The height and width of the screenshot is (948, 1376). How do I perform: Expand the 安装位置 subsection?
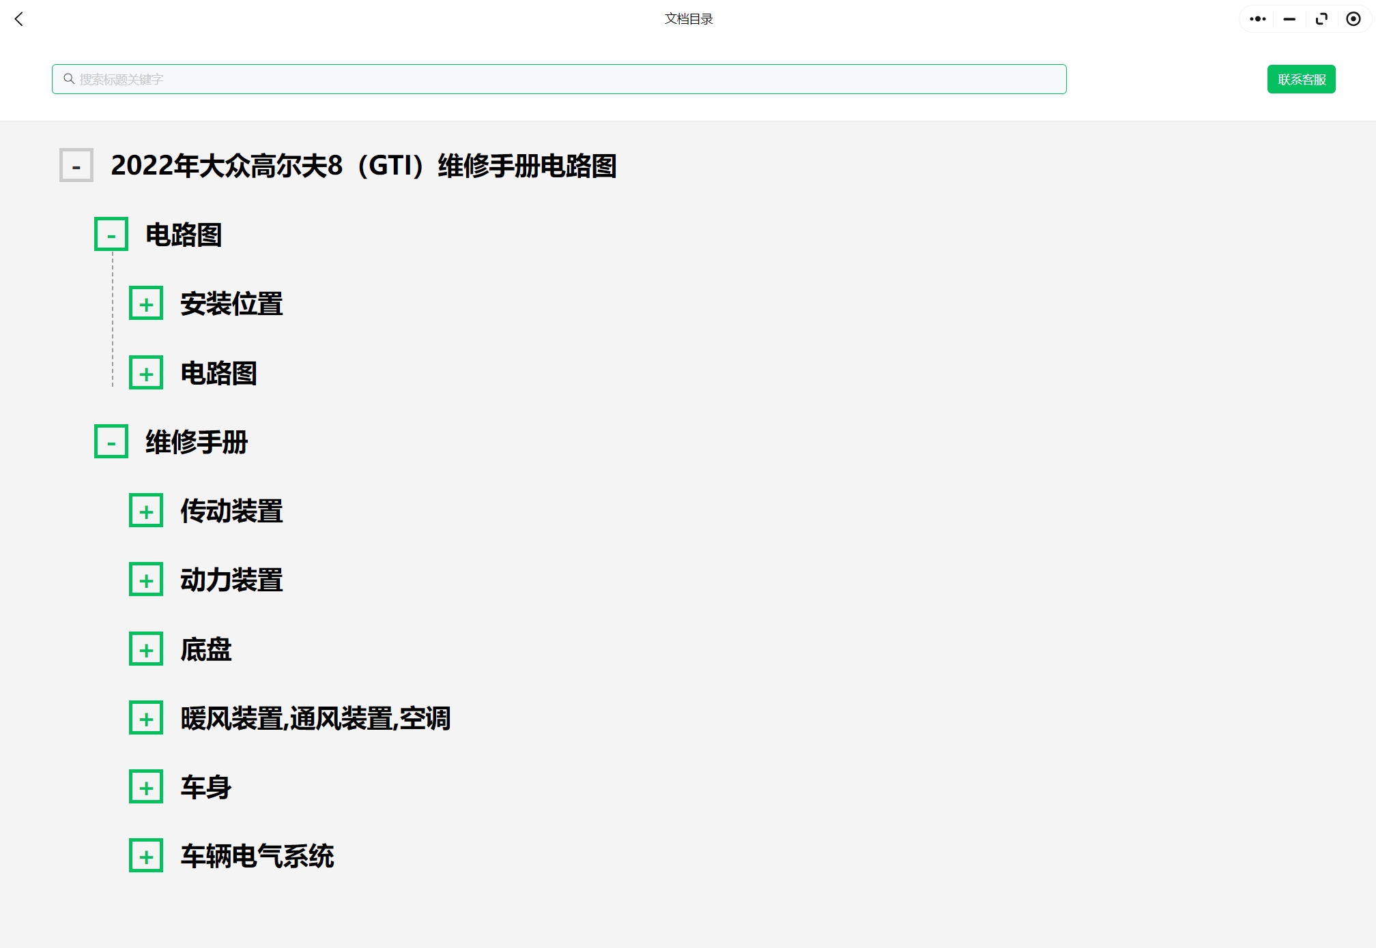pos(146,303)
